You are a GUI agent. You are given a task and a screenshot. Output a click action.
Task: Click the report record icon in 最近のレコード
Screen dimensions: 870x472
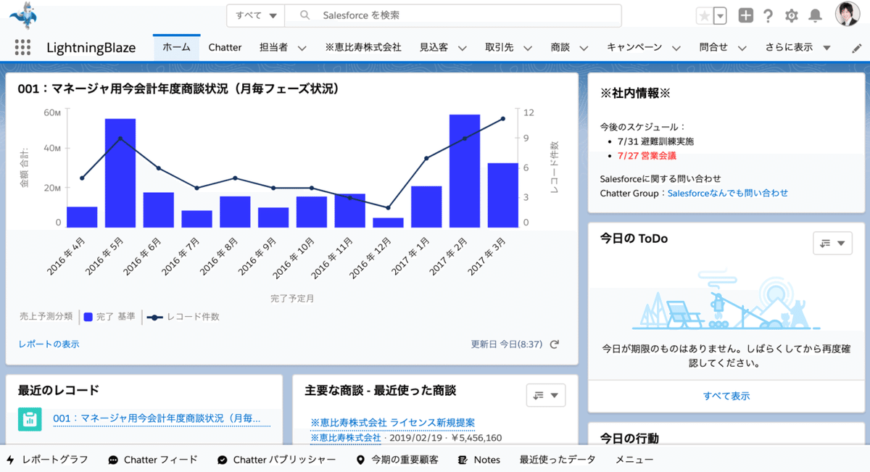(30, 419)
